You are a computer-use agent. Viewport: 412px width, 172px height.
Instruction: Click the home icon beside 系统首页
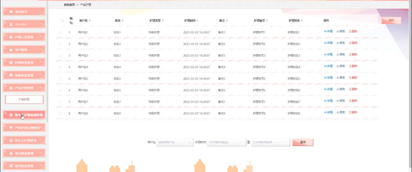point(11,12)
